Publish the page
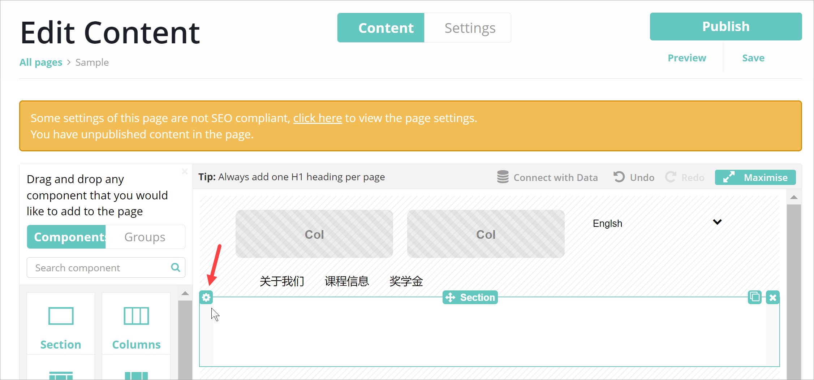 [725, 26]
